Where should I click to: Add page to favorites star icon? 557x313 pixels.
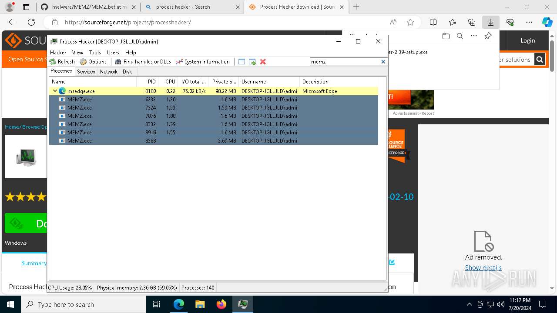pyautogui.click(x=410, y=22)
